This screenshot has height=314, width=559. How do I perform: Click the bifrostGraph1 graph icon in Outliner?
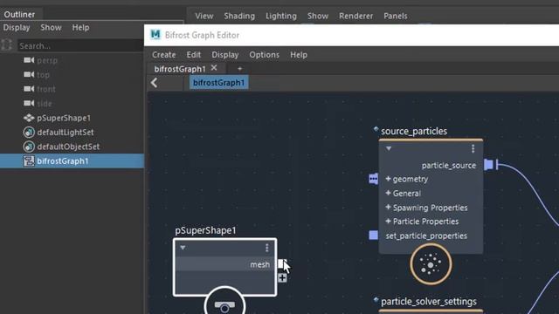tap(29, 160)
